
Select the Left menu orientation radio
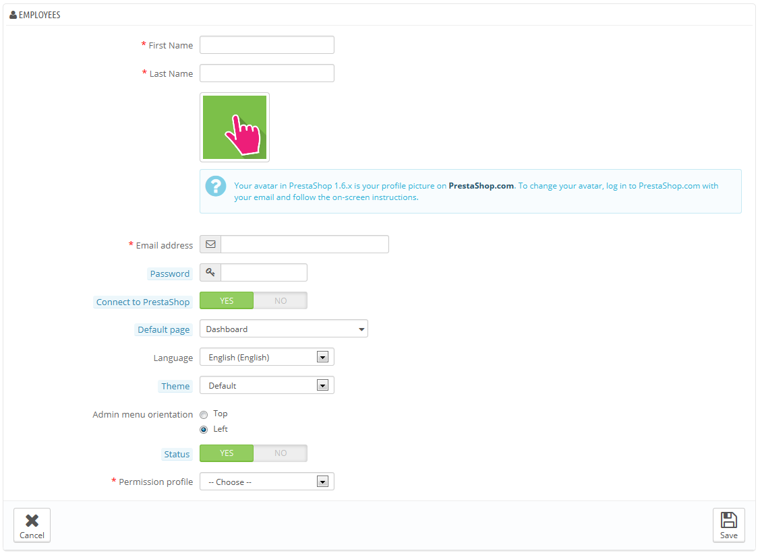tap(204, 430)
